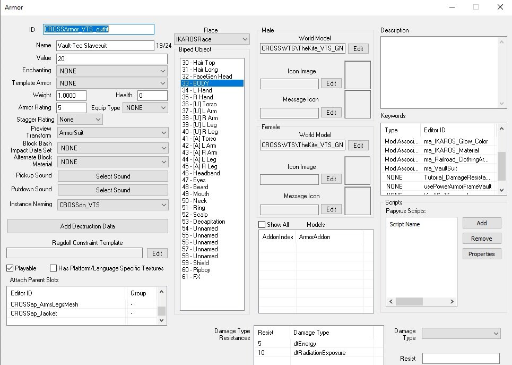Open the Preview Transform ArmorSuit dropdown
The height and width of the screenshot is (365, 512).
pyautogui.click(x=112, y=133)
